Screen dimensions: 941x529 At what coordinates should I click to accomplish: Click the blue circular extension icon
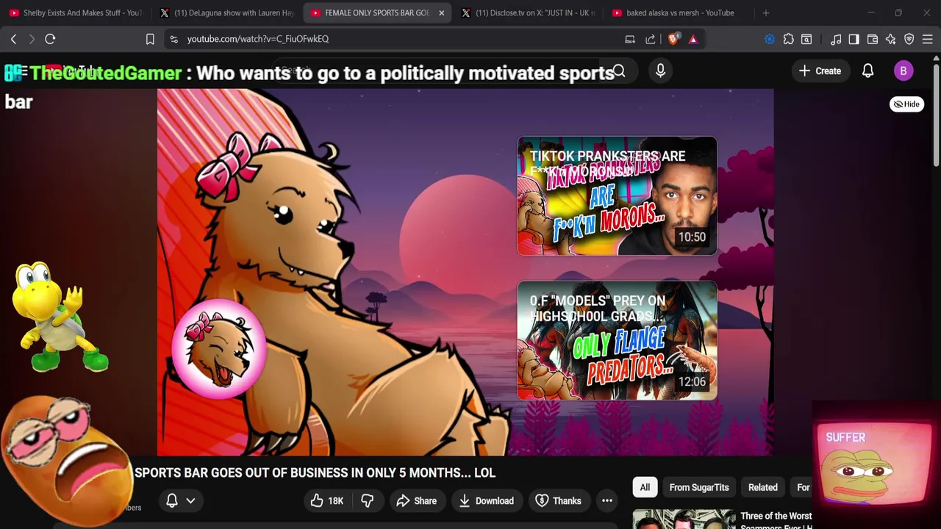click(770, 39)
